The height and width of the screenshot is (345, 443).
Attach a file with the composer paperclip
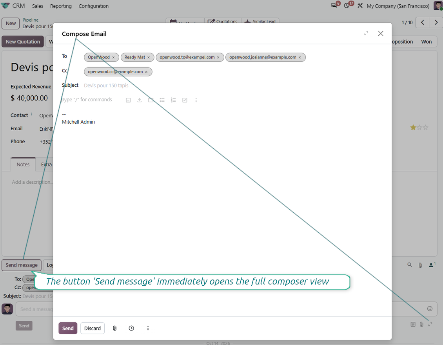pyautogui.click(x=115, y=328)
